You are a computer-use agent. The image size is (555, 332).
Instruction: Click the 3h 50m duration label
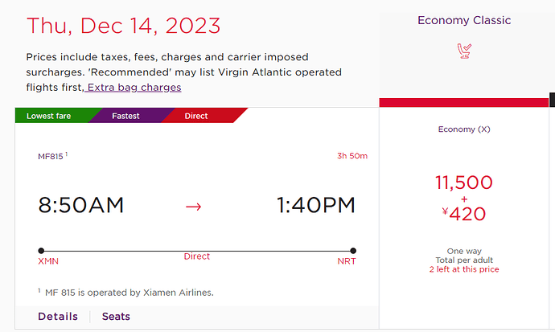point(352,156)
